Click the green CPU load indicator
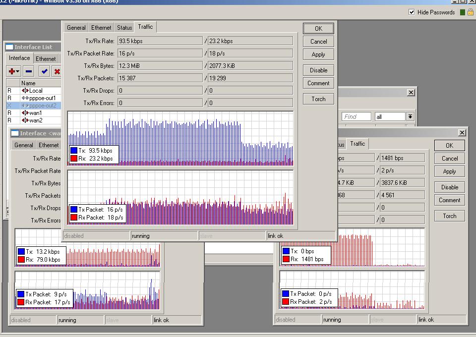Viewport: 476px width, 337px height. [x=463, y=12]
